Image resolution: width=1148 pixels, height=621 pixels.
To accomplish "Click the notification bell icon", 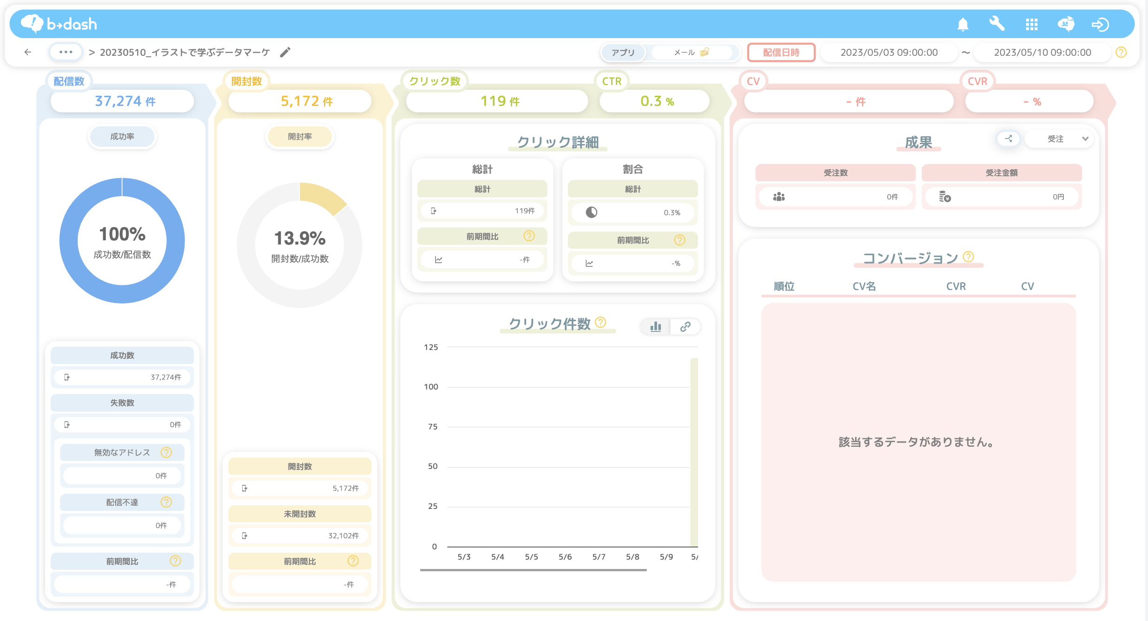I will [963, 24].
